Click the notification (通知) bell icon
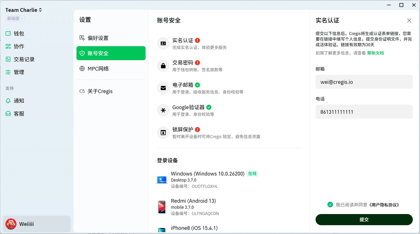420x234 pixels. click(8, 101)
